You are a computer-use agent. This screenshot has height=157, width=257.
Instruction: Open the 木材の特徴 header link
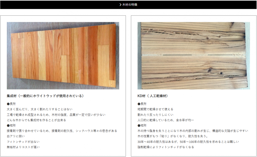[130, 5]
